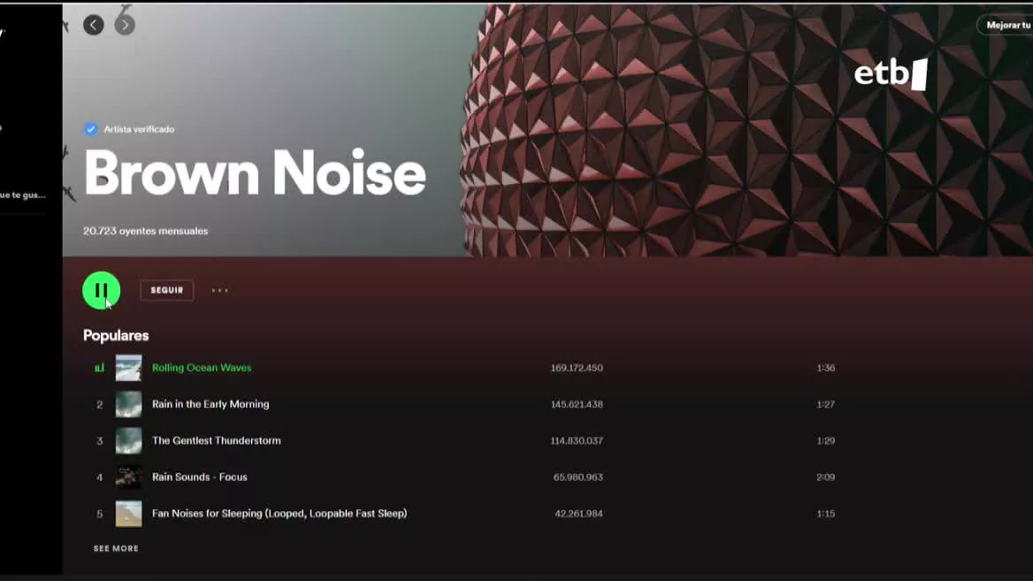This screenshot has height=581, width=1033.
Task: Follow the artist with SEGUIR button
Action: (x=167, y=290)
